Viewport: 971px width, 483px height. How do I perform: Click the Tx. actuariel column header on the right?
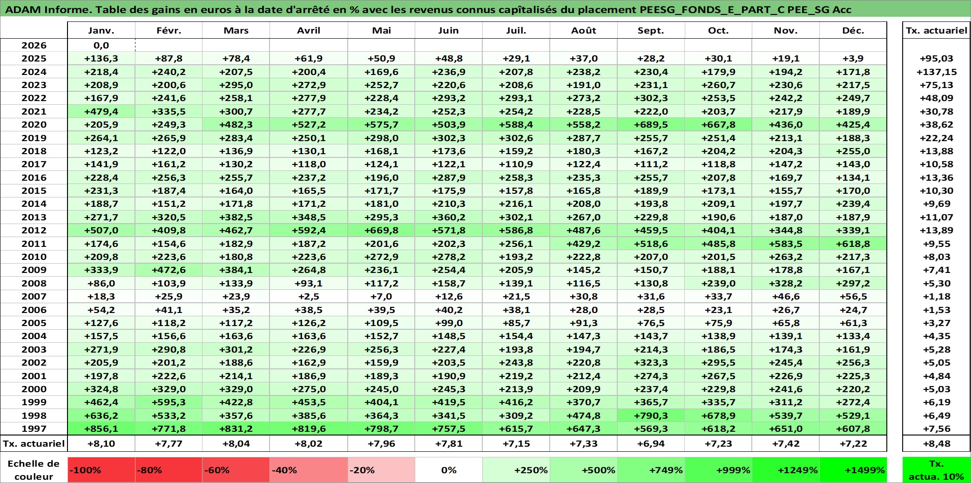pyautogui.click(x=937, y=30)
